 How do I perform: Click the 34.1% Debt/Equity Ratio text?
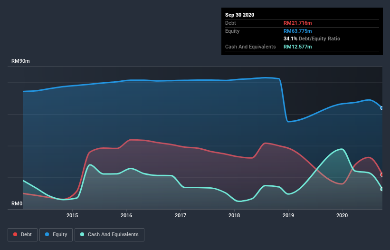[x=312, y=38]
